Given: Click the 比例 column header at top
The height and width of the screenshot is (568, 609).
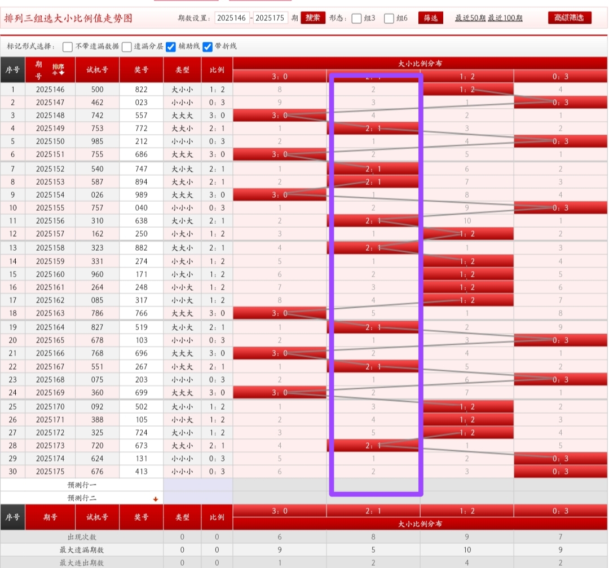Looking at the screenshot, I should point(217,70).
